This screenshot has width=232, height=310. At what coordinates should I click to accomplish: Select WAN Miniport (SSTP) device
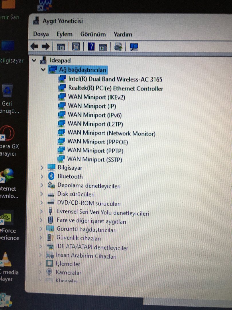[x=95, y=159]
